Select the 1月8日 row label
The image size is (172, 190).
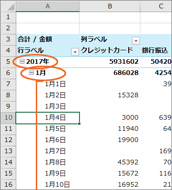[x=55, y=163]
